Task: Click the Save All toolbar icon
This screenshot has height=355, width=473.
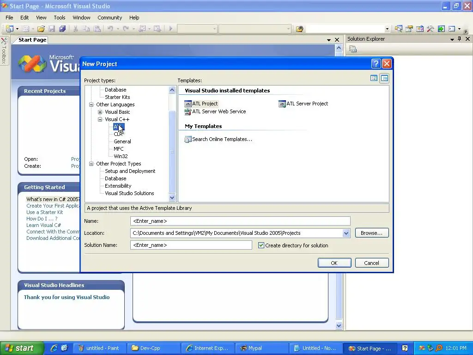Action: point(62,29)
